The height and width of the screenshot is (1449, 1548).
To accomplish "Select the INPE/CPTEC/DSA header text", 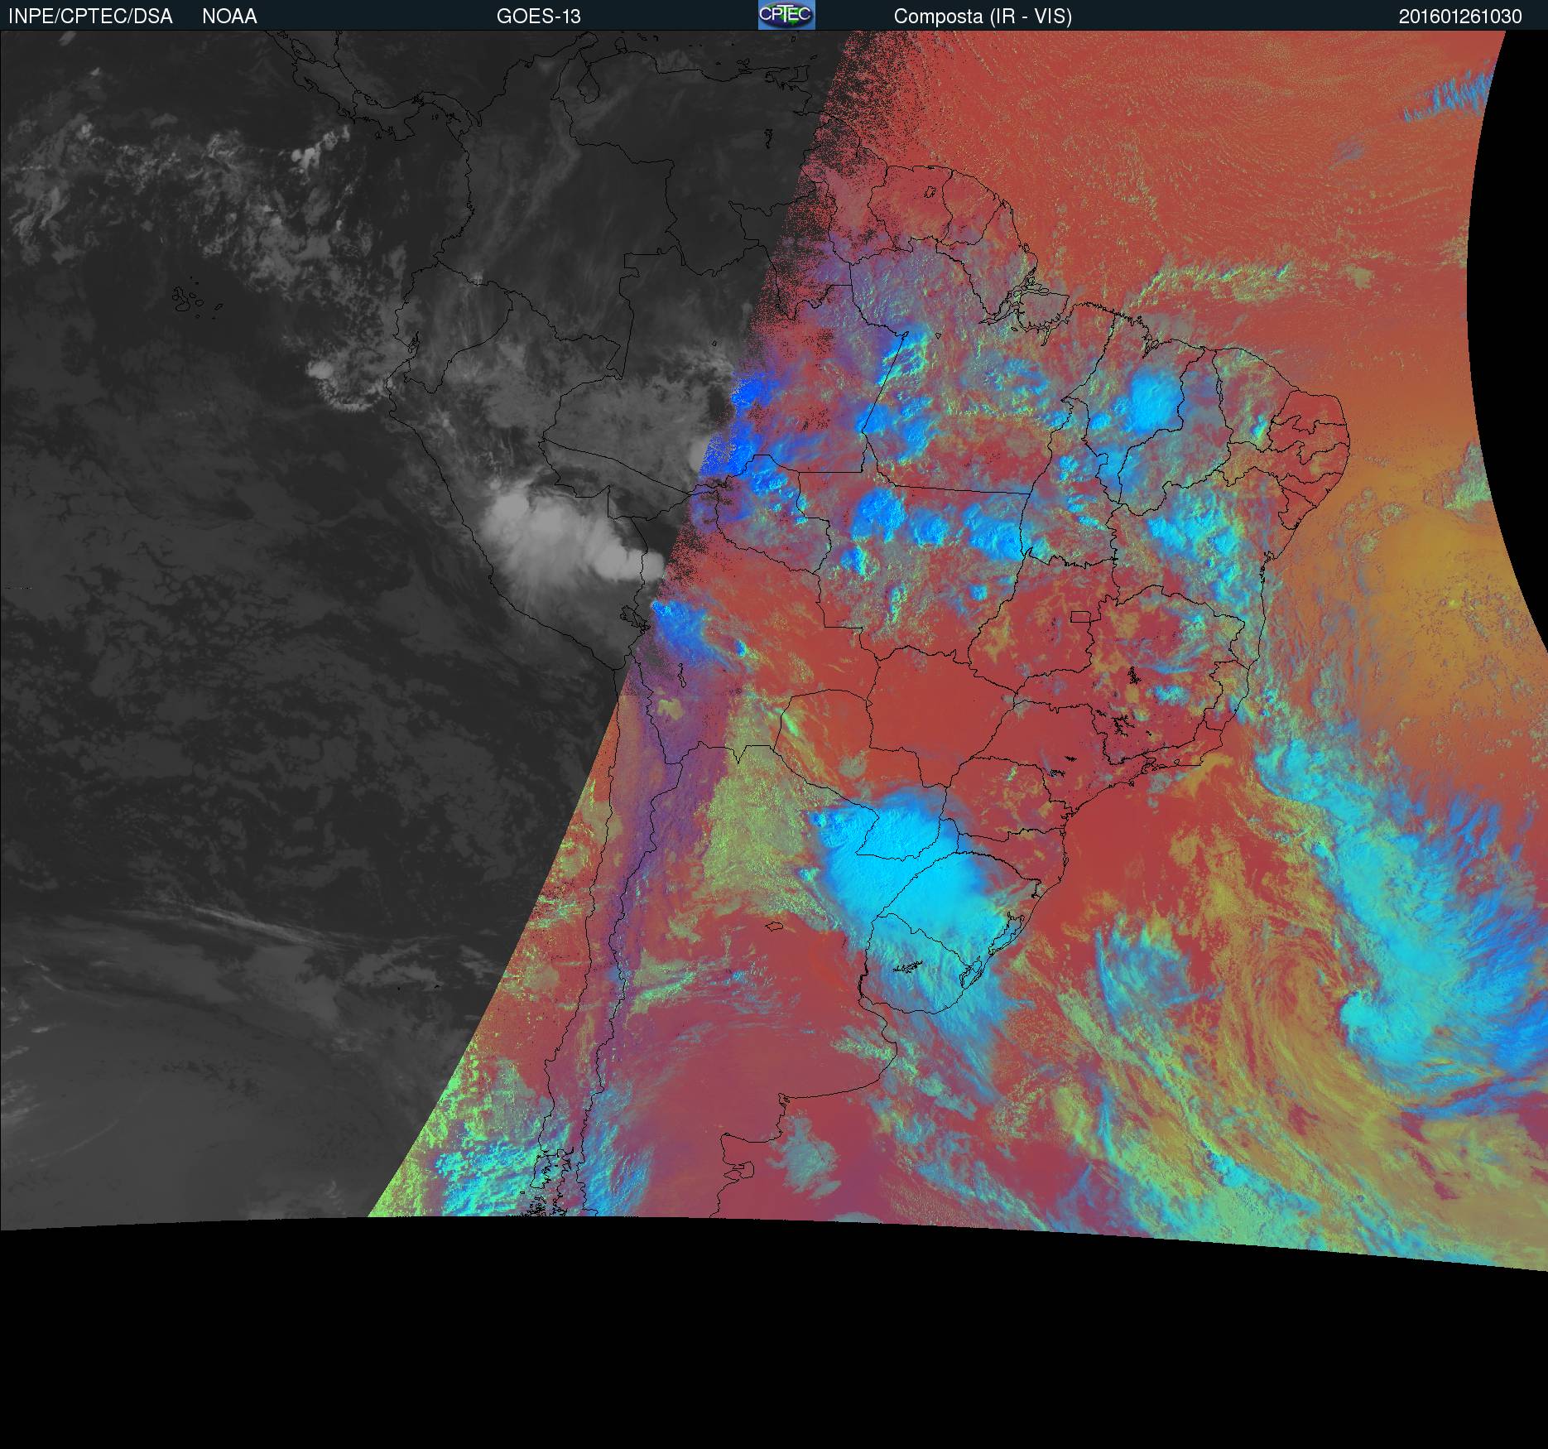I will [x=90, y=17].
